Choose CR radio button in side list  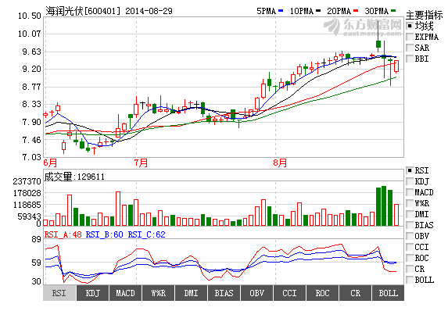tap(410, 269)
